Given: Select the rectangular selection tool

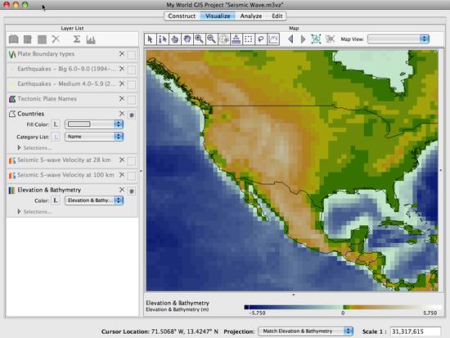Looking at the screenshot, I should click(249, 39).
